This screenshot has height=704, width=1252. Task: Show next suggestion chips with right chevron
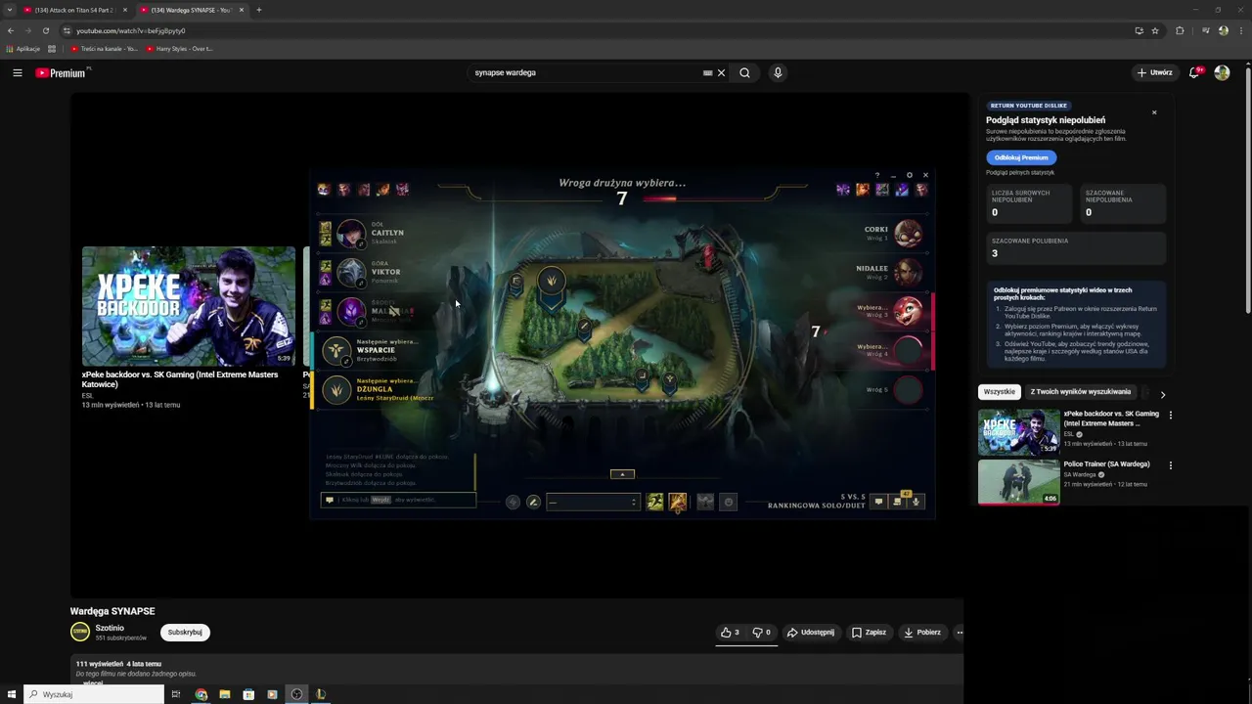pyautogui.click(x=1162, y=393)
